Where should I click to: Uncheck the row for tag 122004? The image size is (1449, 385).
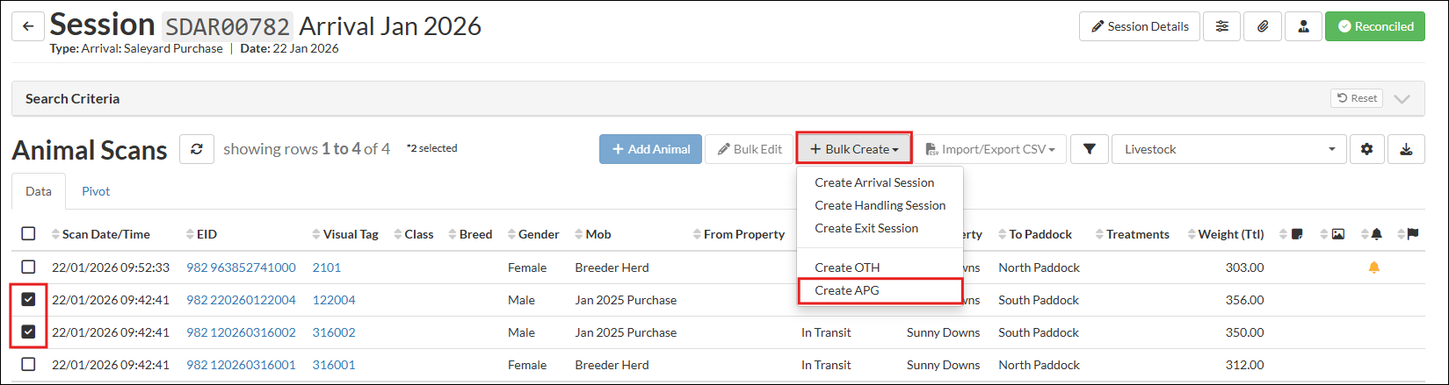coord(28,300)
